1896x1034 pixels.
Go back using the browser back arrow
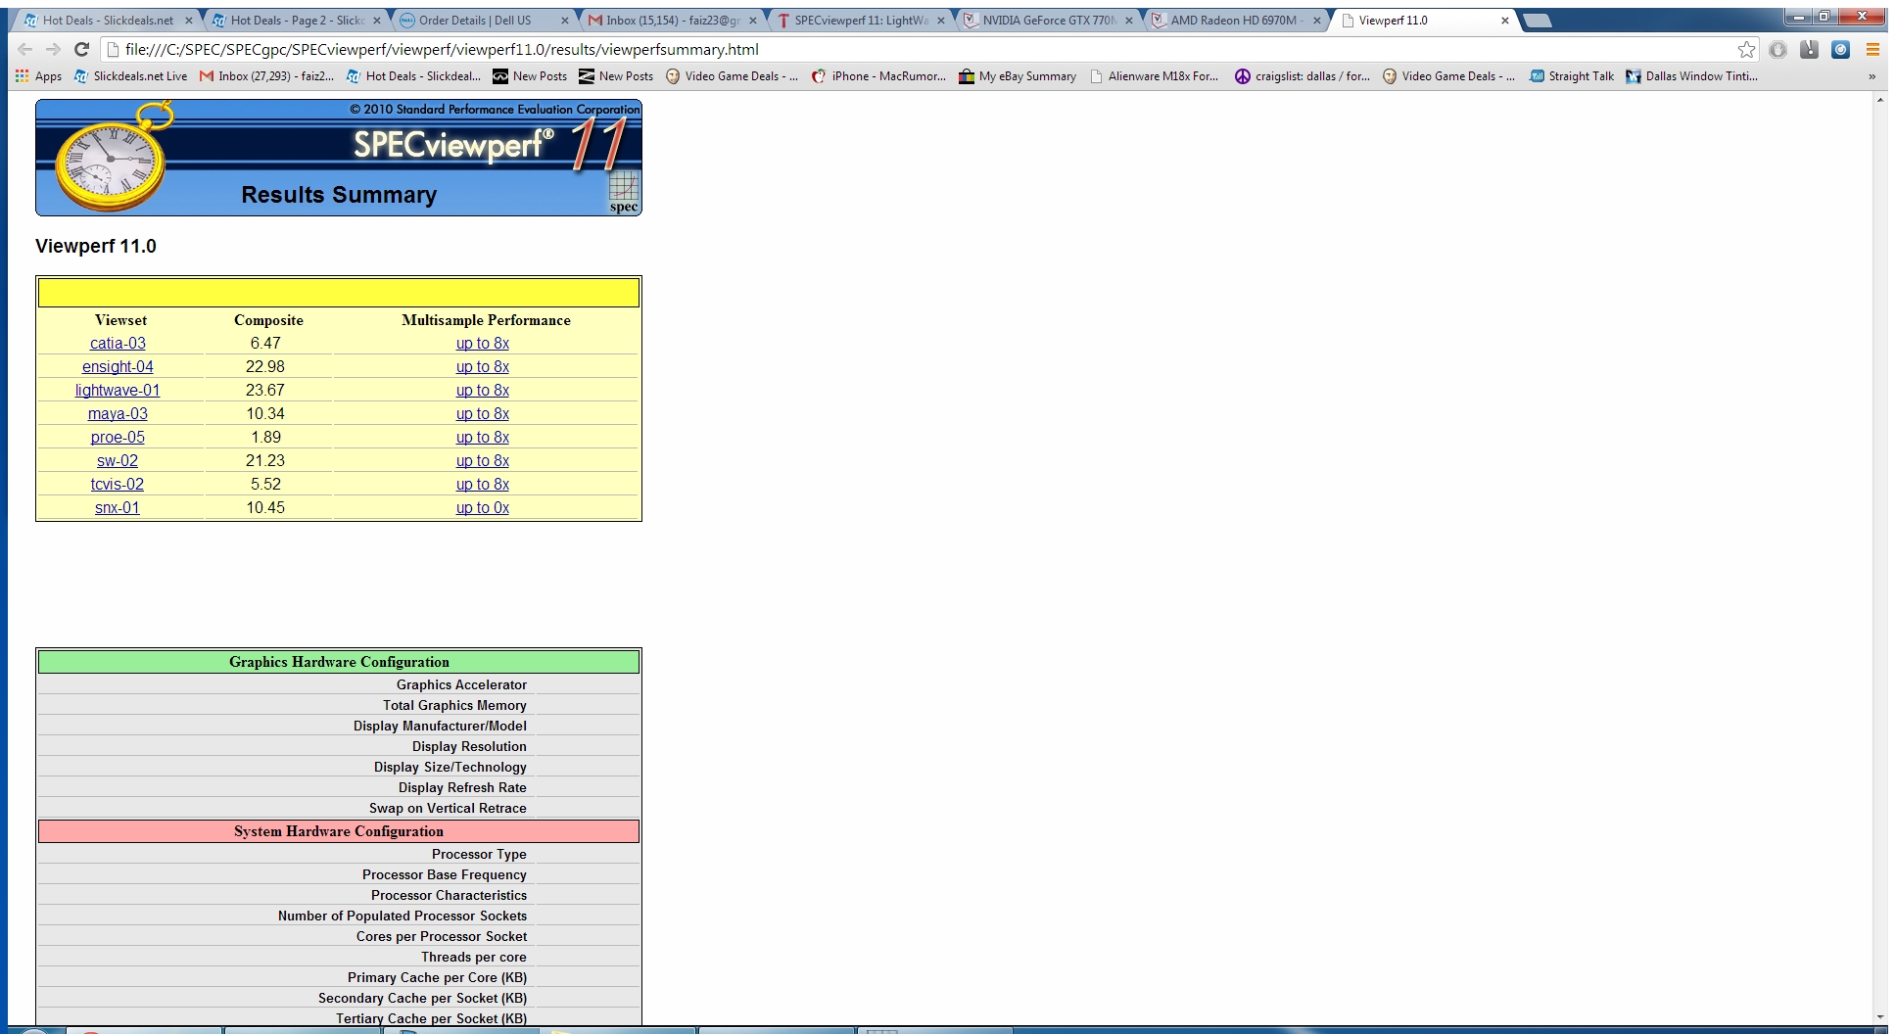[24, 49]
